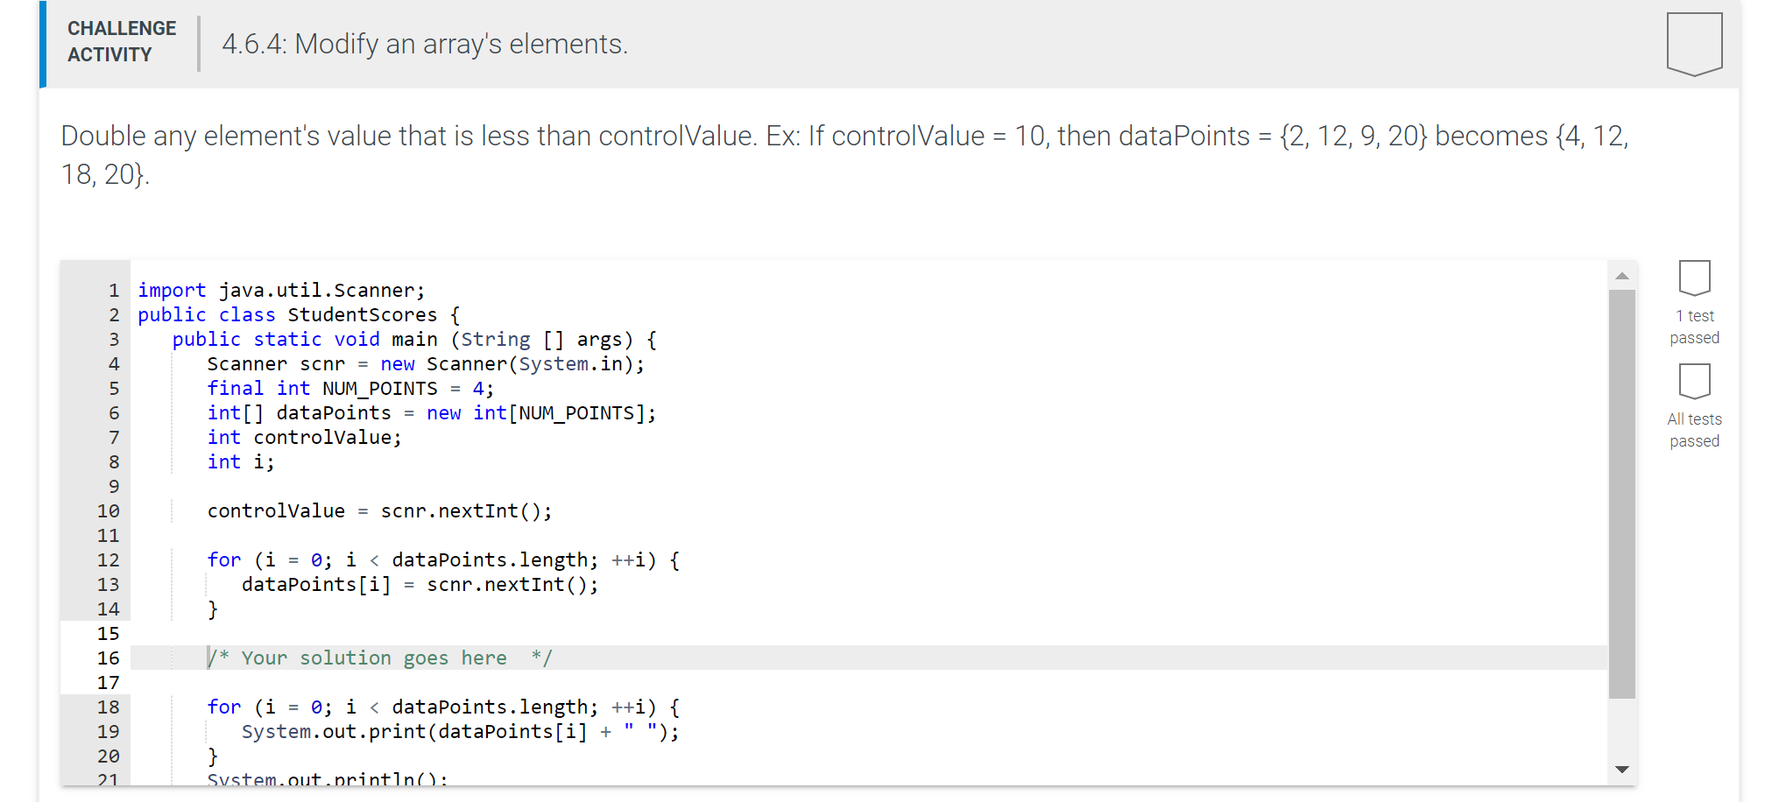Viewport: 1779px width, 802px height.
Task: Place cursor on empty line 17
Action: click(x=867, y=682)
